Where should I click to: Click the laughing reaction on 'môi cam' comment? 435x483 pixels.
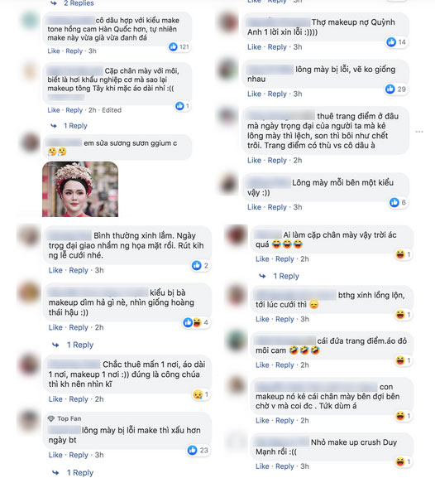click(400, 360)
